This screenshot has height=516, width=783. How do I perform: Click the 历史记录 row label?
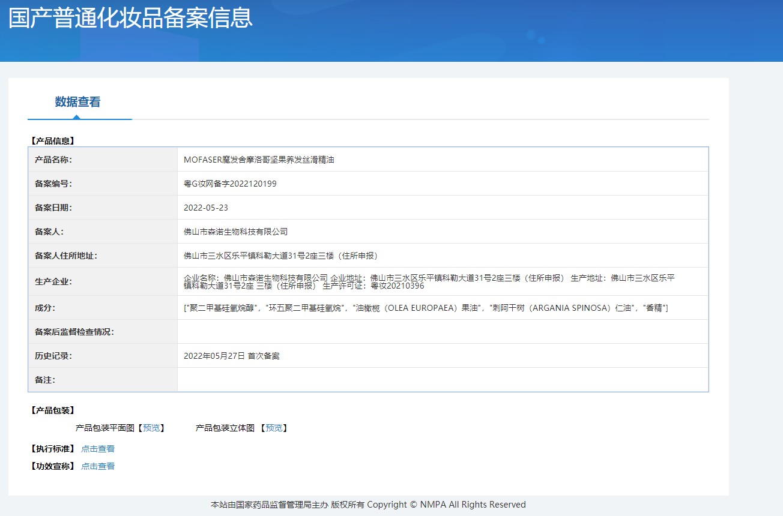[x=53, y=356]
